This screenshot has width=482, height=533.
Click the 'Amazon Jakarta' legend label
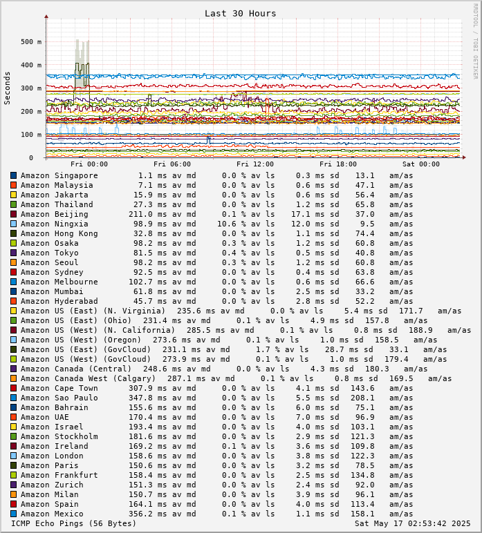coord(55,195)
